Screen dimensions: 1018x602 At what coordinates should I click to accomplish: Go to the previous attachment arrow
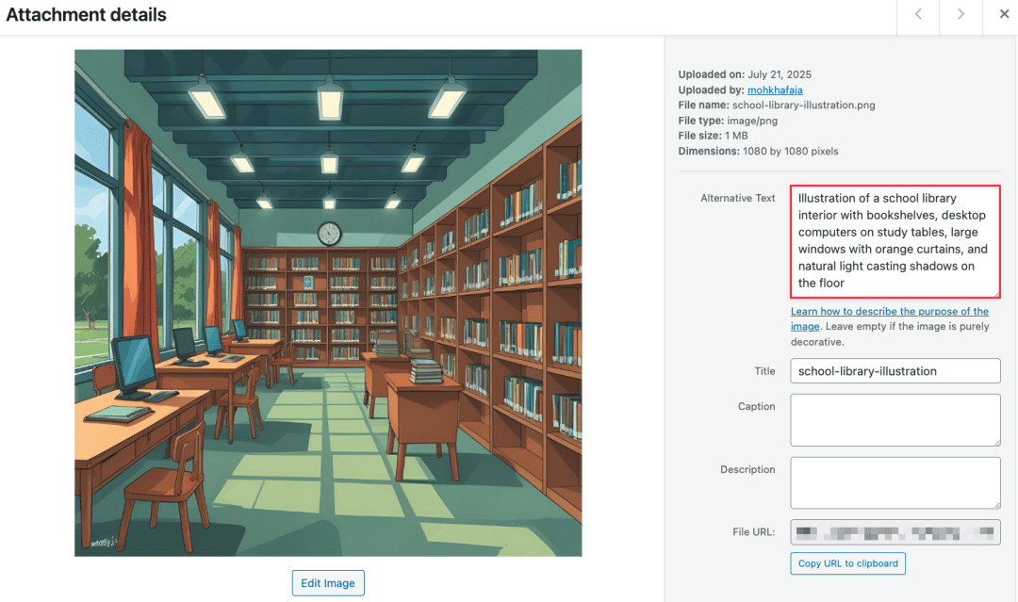pyautogui.click(x=917, y=14)
